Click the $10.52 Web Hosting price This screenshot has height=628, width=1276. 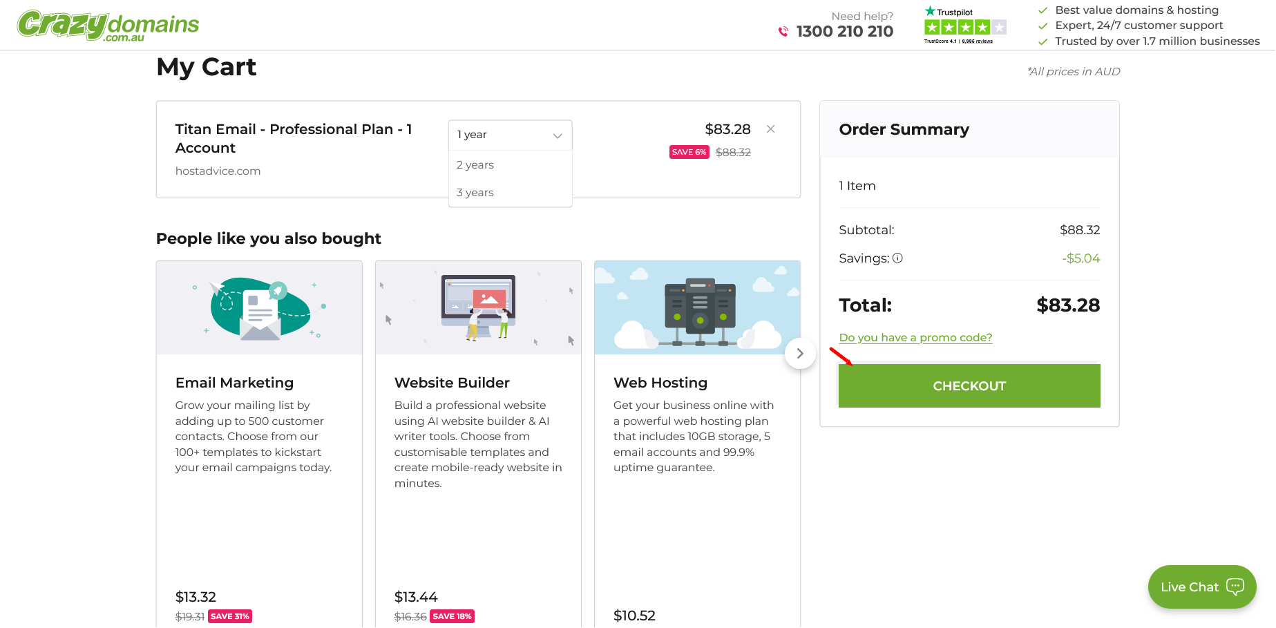pyautogui.click(x=634, y=616)
